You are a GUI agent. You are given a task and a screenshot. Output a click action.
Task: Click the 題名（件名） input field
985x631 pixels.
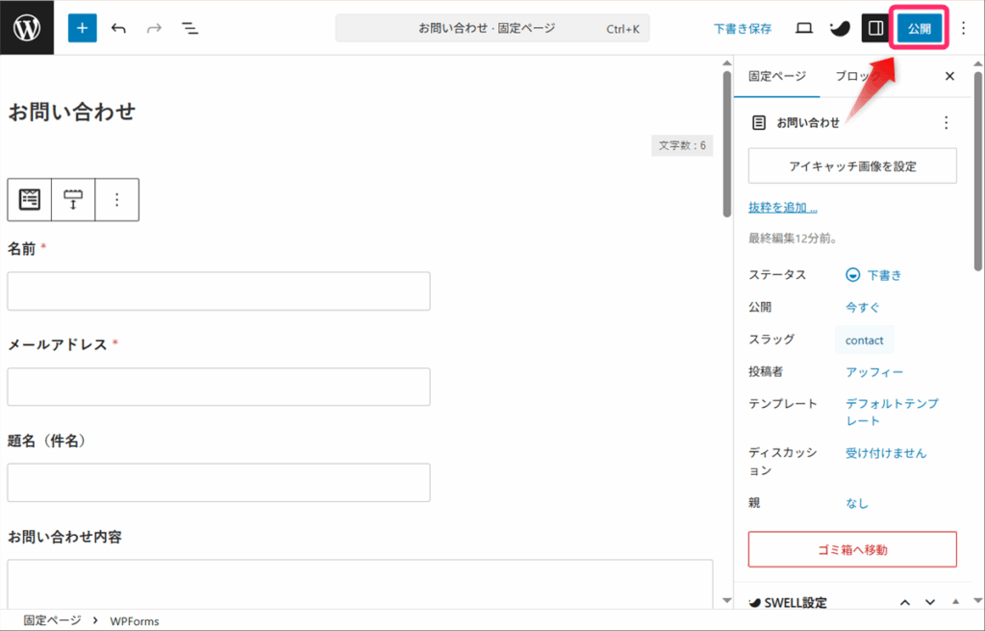pos(218,483)
